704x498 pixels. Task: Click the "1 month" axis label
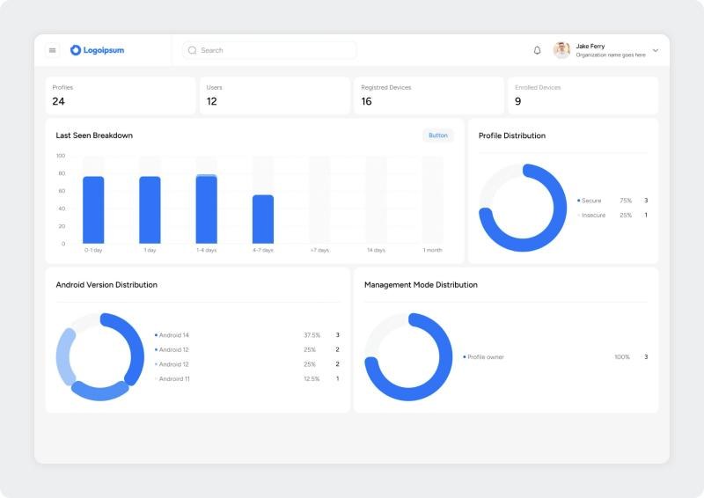coord(432,250)
